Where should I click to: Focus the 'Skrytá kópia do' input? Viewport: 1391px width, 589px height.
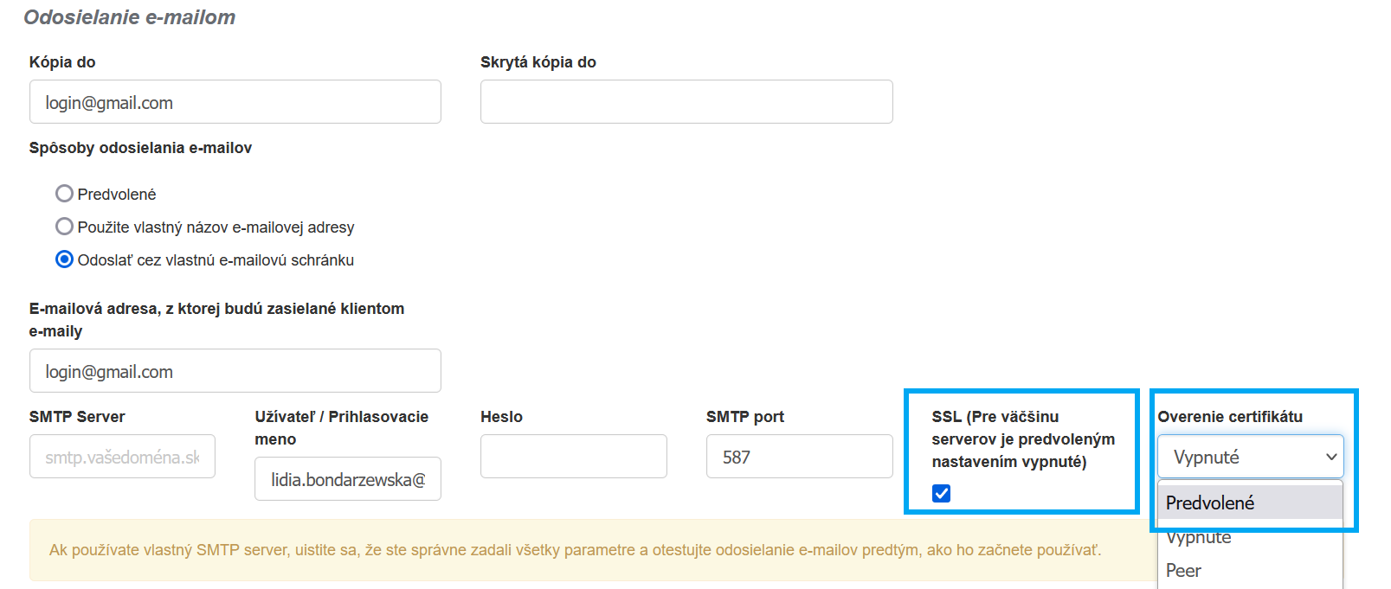686,102
